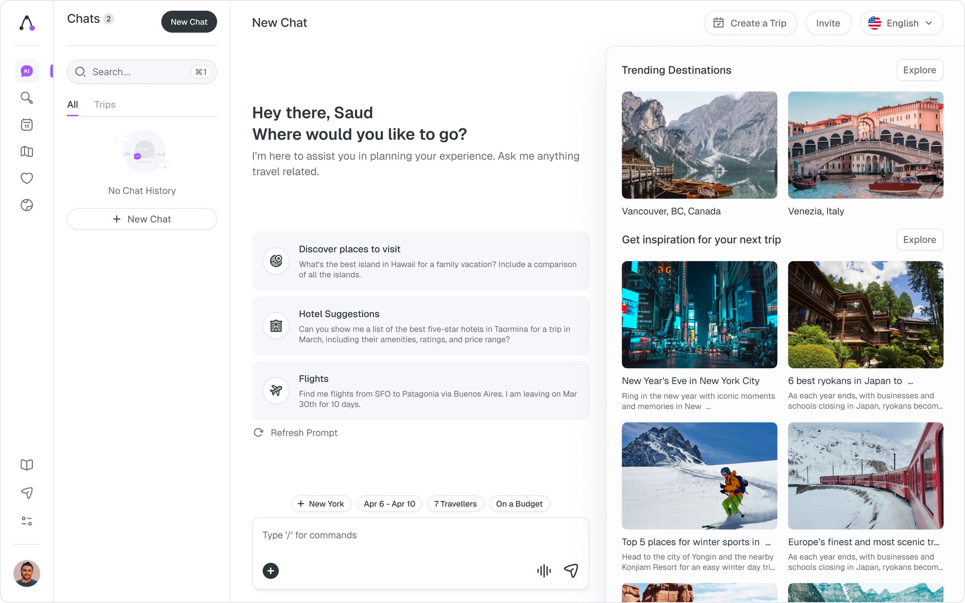Click the paper plane icon in sidebar
Image resolution: width=965 pixels, height=603 pixels.
pyautogui.click(x=27, y=493)
